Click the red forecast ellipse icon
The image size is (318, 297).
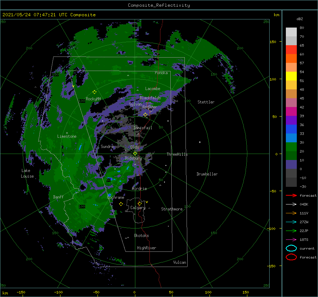[x=291, y=257]
